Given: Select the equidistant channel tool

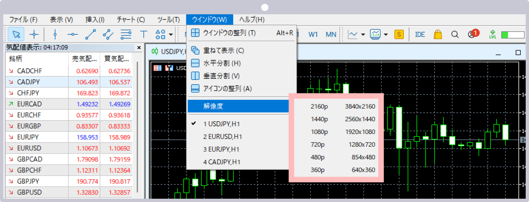Looking at the screenshot, I should (x=108, y=34).
